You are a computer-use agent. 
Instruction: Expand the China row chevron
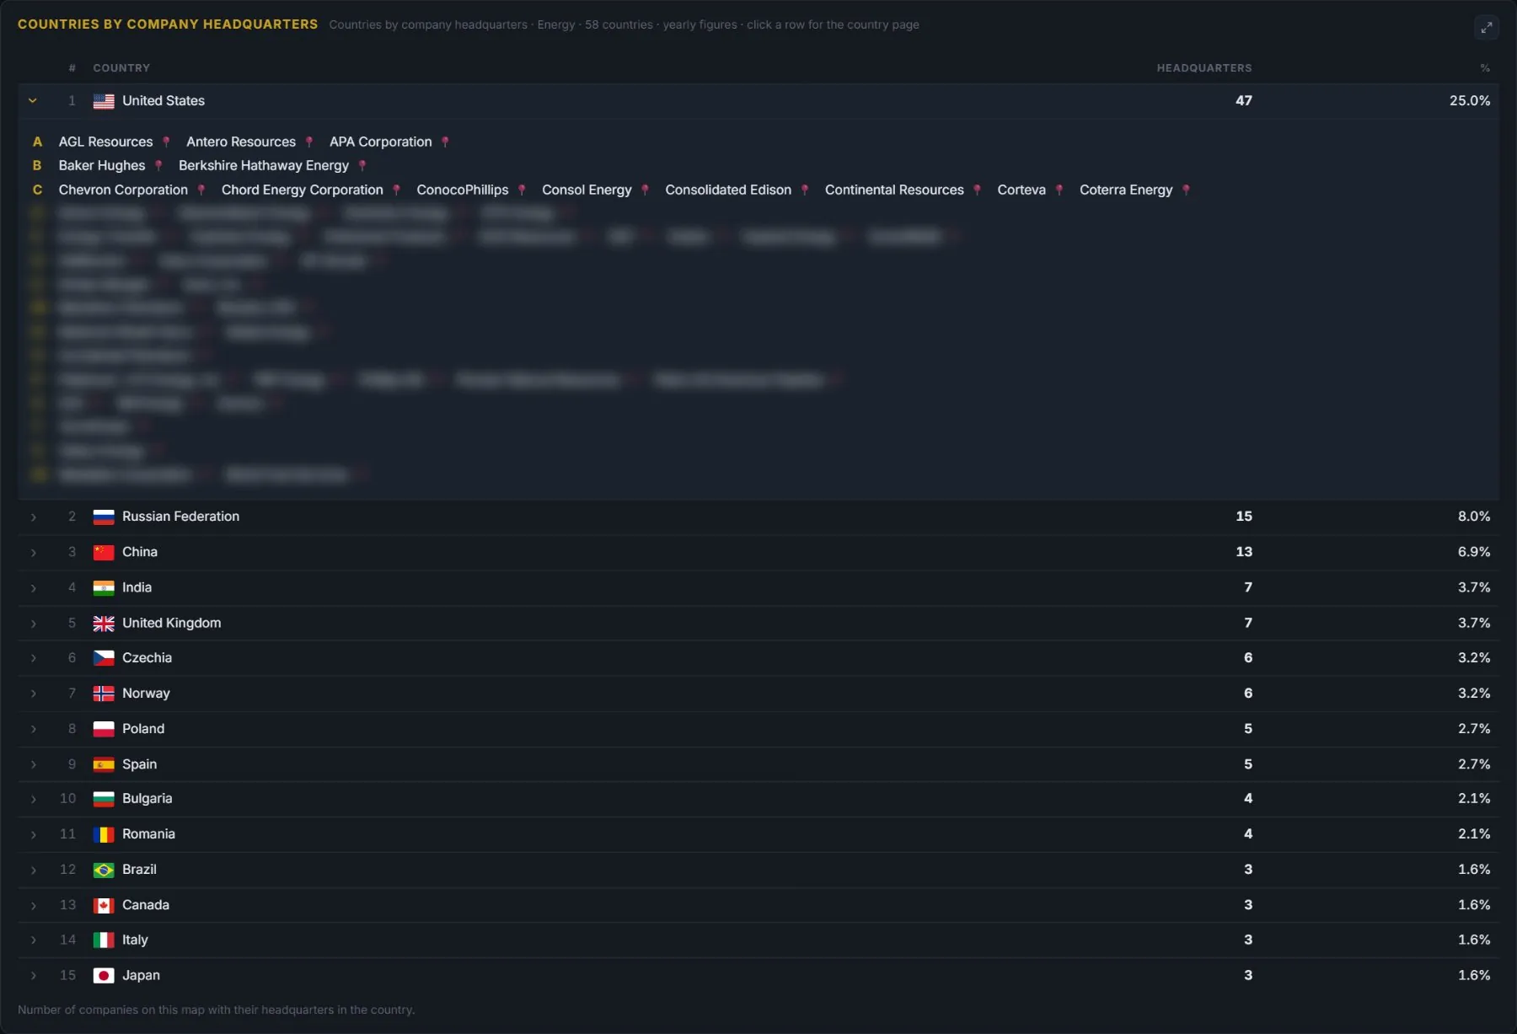click(x=33, y=552)
